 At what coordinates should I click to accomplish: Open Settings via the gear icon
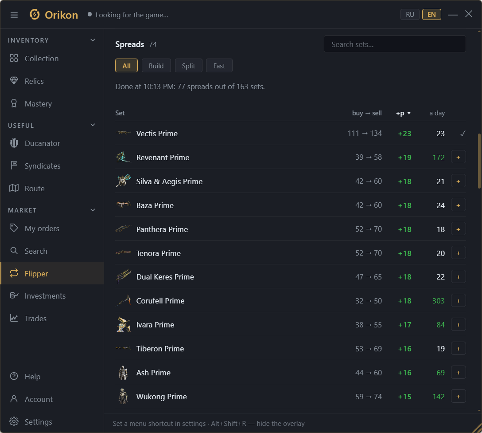[14, 421]
